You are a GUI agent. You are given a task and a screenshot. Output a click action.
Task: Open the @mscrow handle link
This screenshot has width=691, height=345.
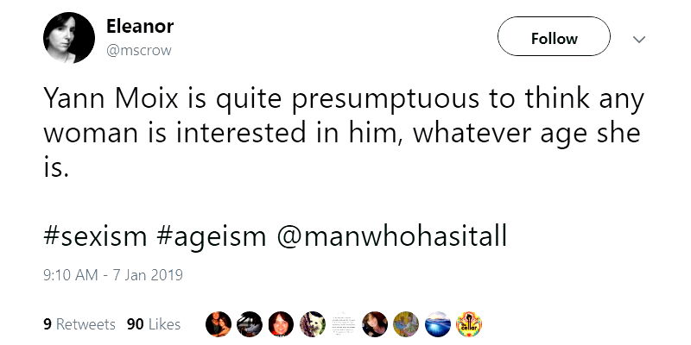pyautogui.click(x=138, y=50)
